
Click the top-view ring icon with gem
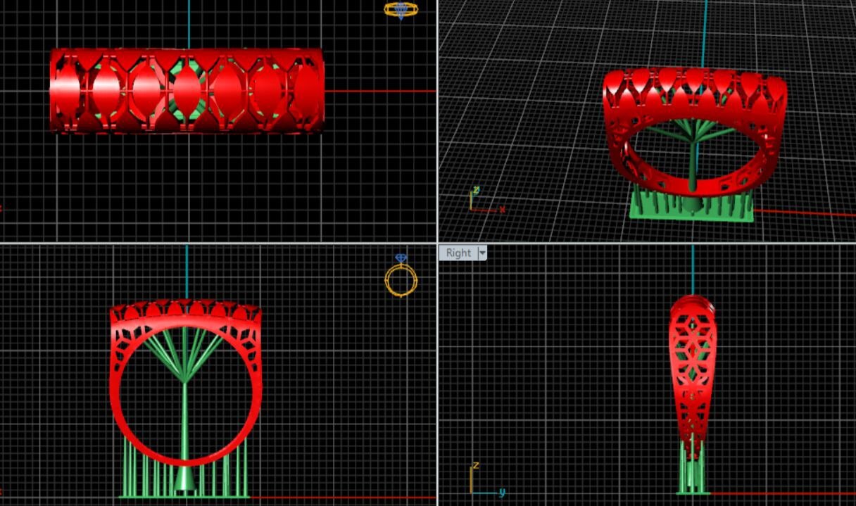(x=401, y=10)
